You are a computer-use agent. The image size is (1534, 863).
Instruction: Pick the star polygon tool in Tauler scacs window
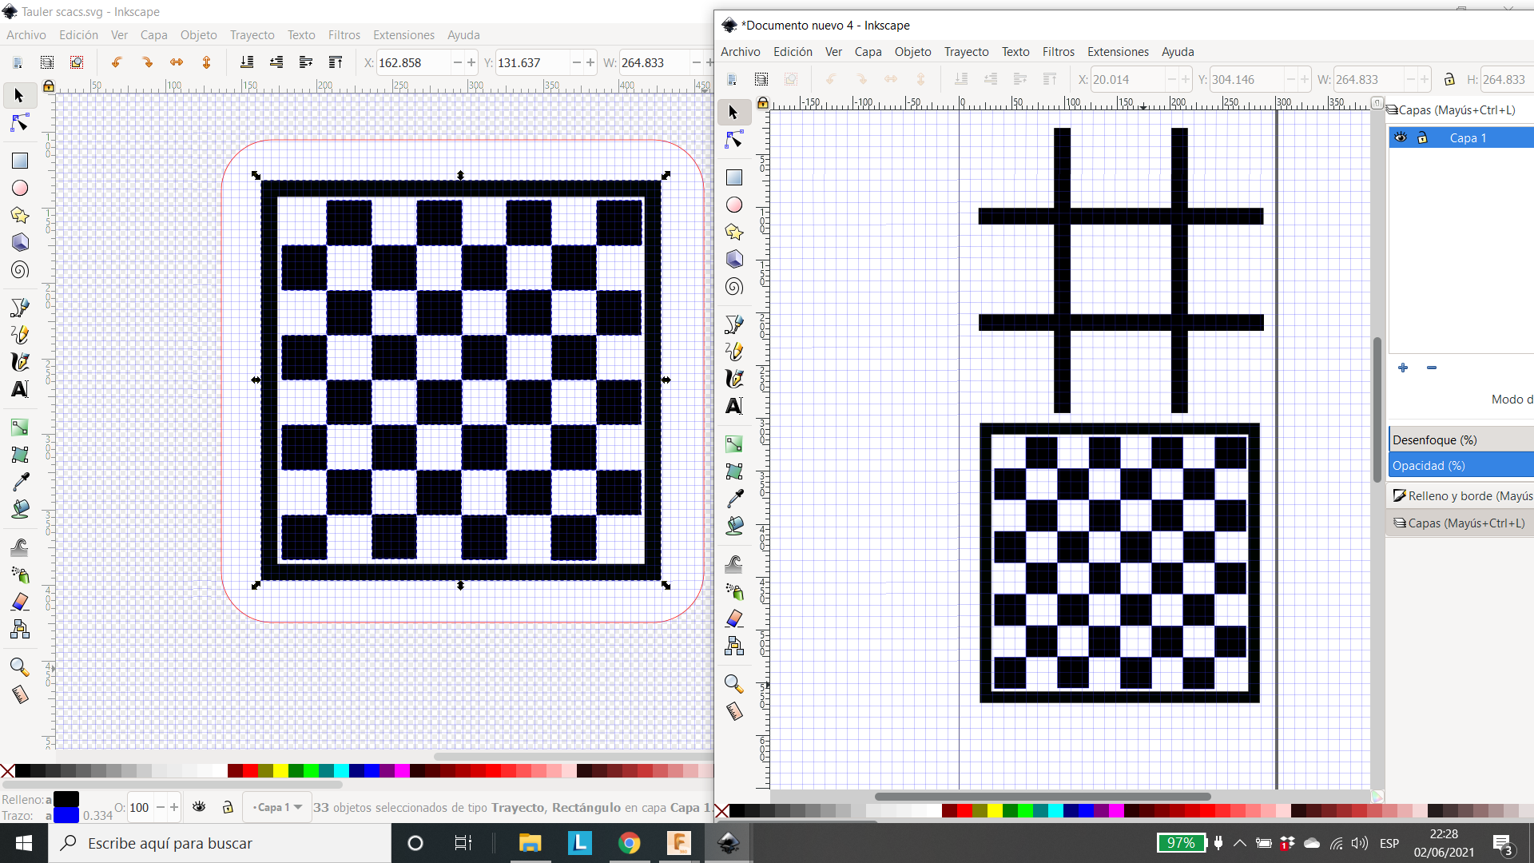19,215
